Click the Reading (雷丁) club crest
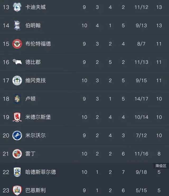The height and width of the screenshot is (196, 169). (17, 154)
